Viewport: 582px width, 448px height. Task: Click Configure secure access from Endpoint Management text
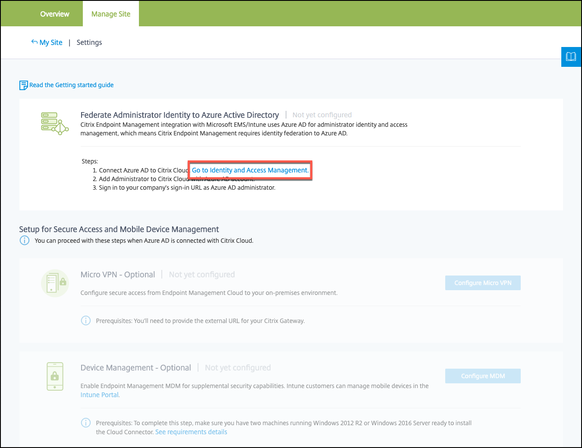point(209,293)
